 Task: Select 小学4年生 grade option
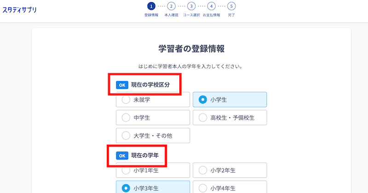pyautogui.click(x=230, y=187)
